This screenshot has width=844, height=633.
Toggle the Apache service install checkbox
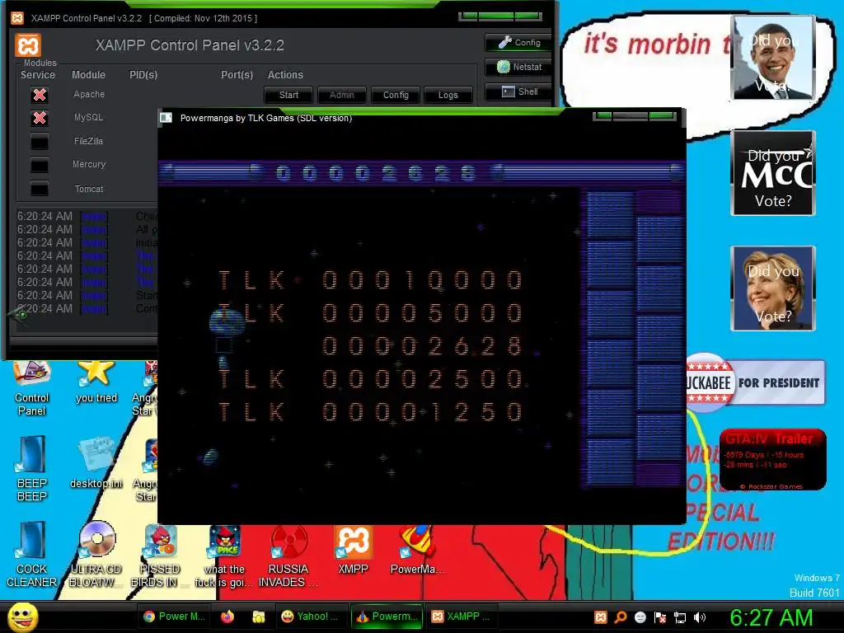point(40,95)
